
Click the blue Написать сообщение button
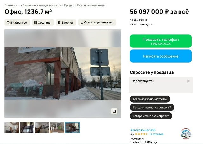[161, 56]
